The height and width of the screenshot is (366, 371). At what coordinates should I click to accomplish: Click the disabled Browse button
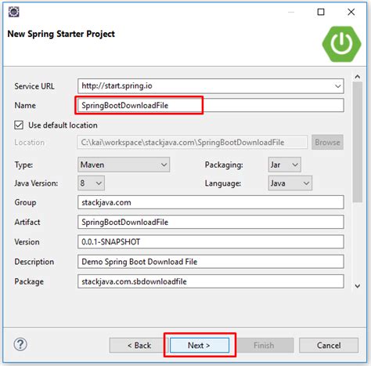(327, 143)
